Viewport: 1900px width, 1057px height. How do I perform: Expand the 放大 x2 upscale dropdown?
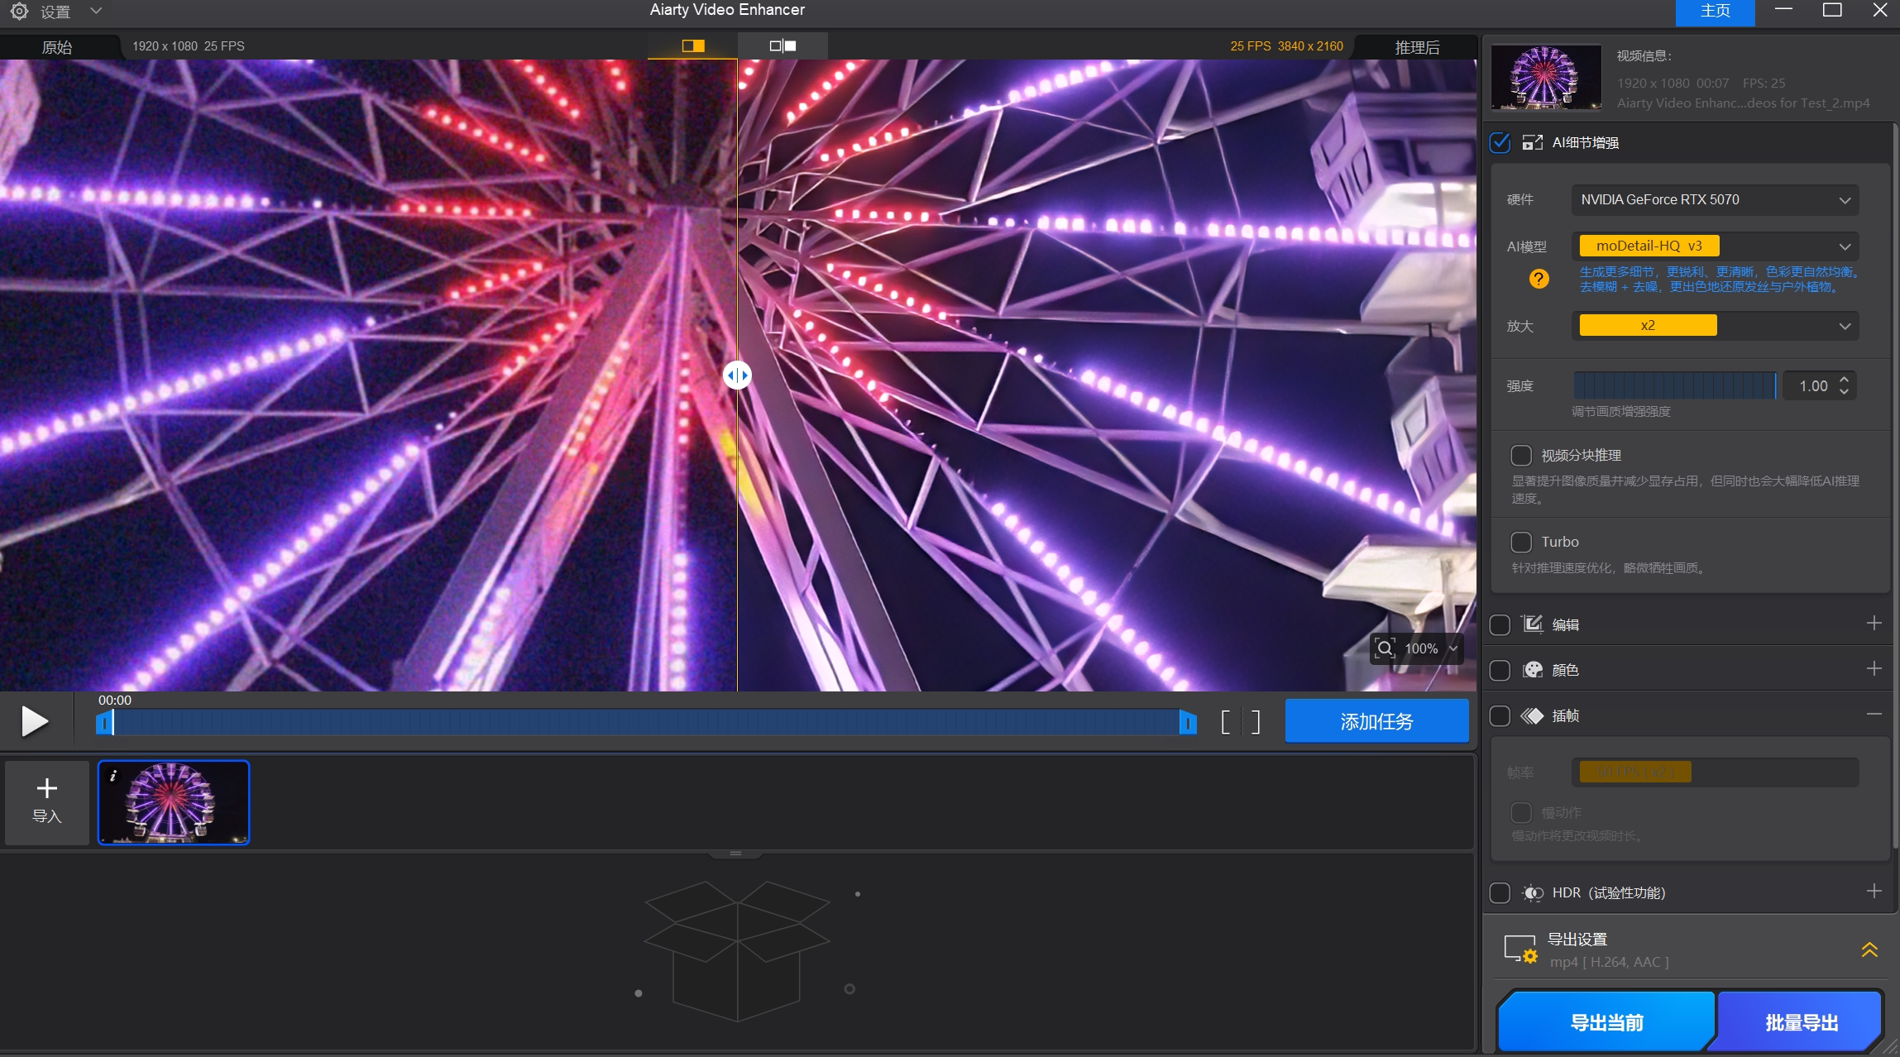coord(1713,325)
